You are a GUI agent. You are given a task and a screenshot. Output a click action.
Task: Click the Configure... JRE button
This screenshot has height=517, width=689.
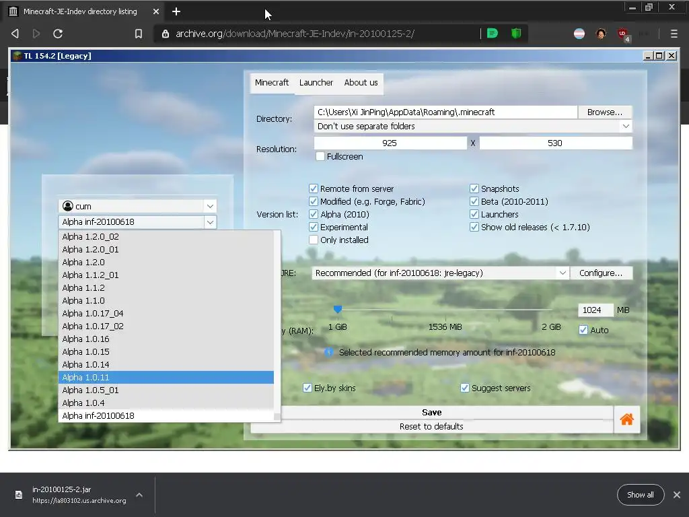point(601,273)
